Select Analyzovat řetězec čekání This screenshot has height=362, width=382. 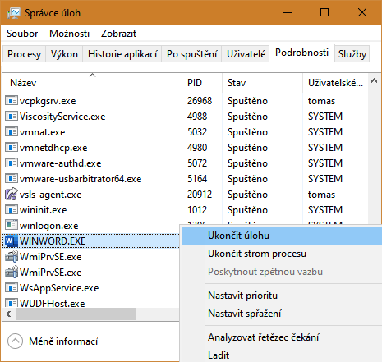(281, 337)
